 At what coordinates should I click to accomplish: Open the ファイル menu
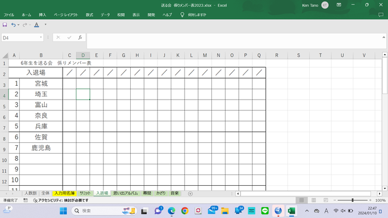click(x=9, y=15)
